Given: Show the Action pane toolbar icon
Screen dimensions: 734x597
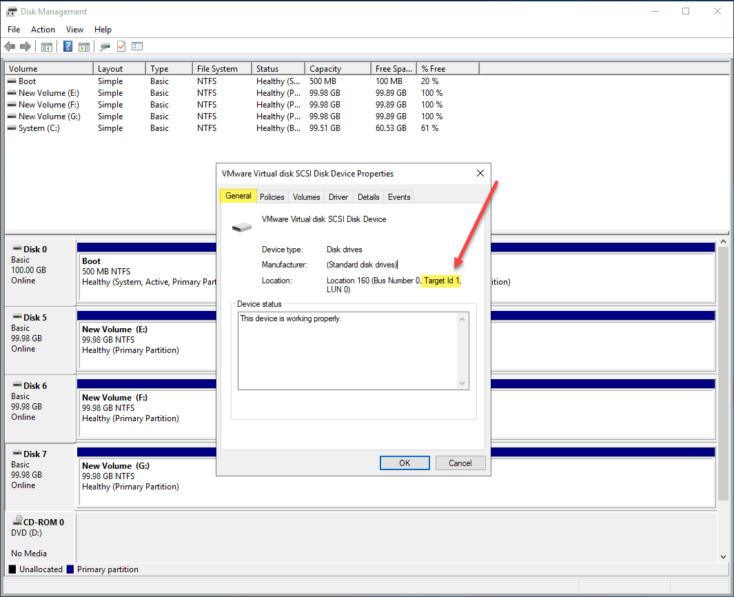Looking at the screenshot, I should [x=83, y=46].
